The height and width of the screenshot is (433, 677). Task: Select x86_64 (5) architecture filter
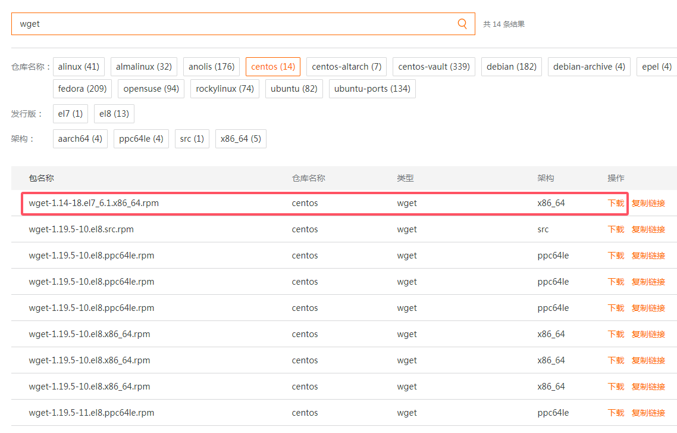241,139
